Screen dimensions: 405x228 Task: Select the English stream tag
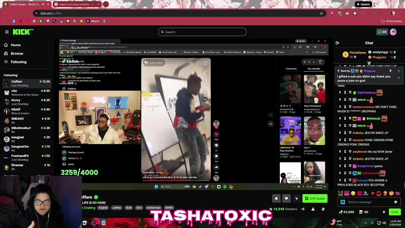point(103,208)
